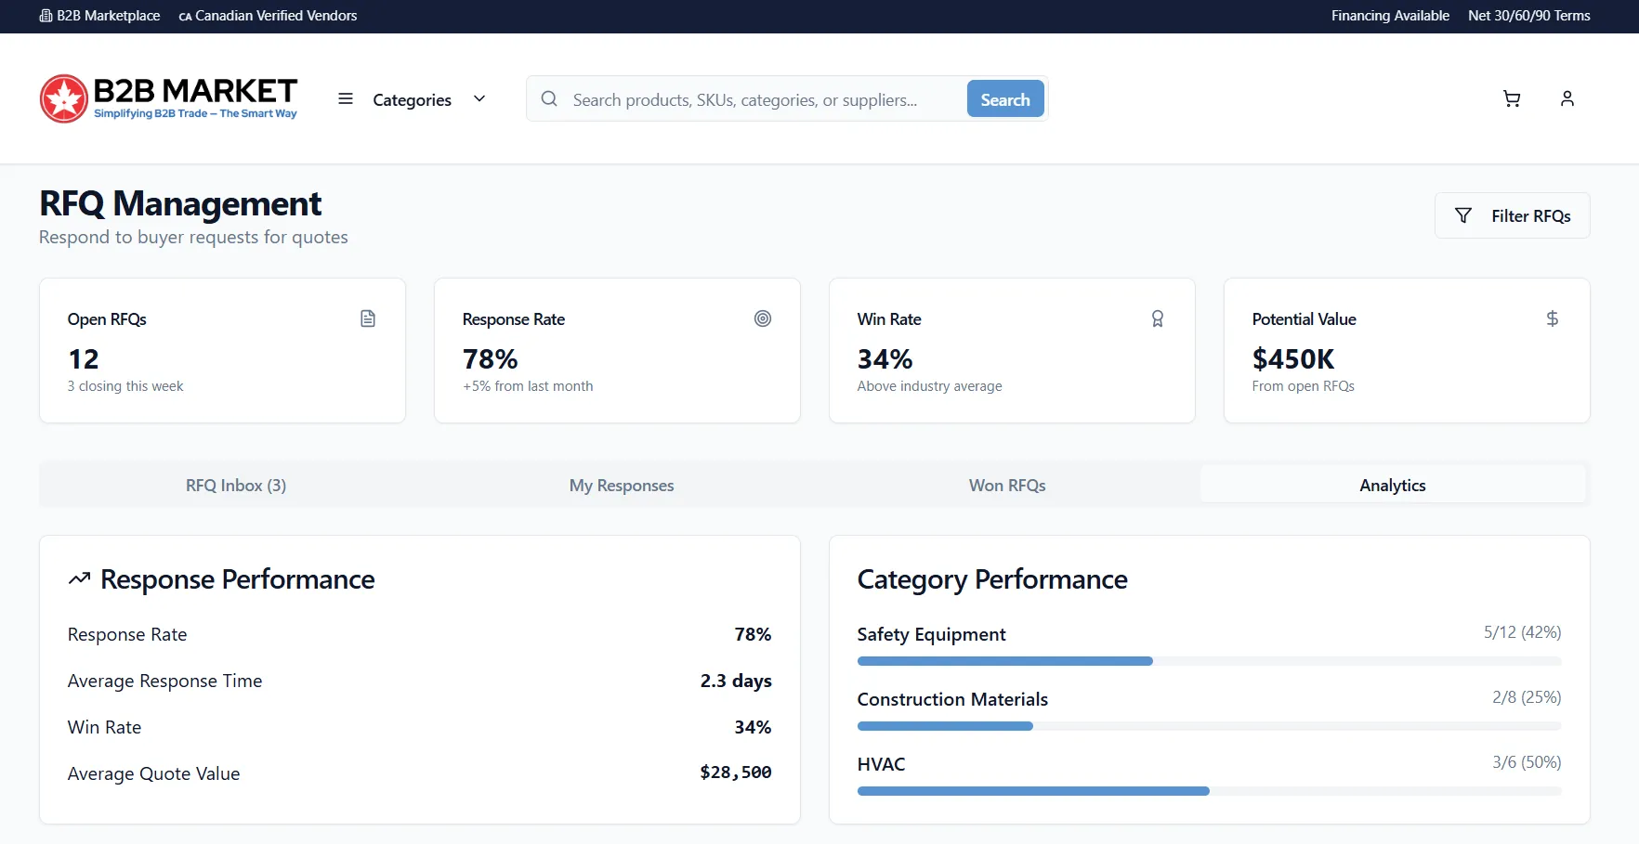
Task: Click the award ribbon icon on Win Rate card
Action: [1158, 318]
